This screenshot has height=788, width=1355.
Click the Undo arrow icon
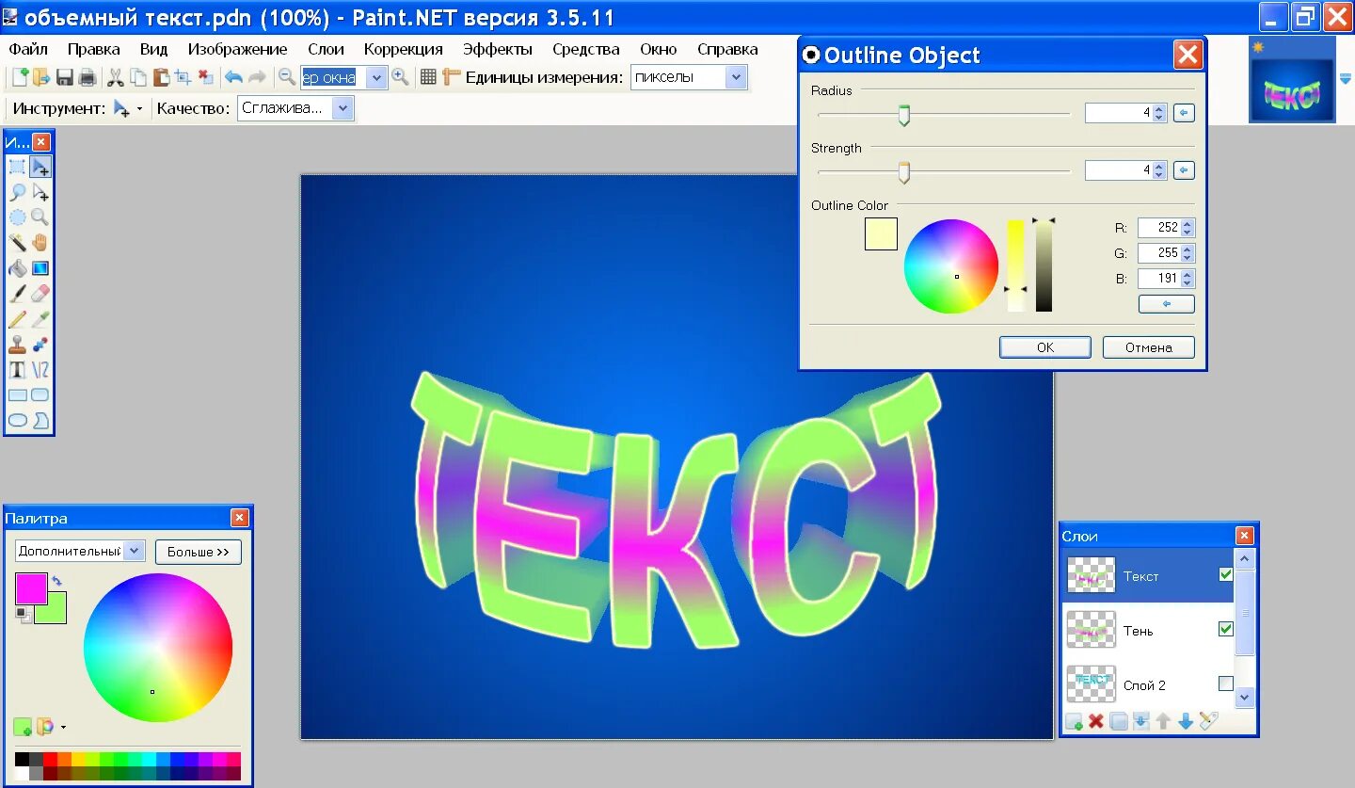pyautogui.click(x=233, y=77)
